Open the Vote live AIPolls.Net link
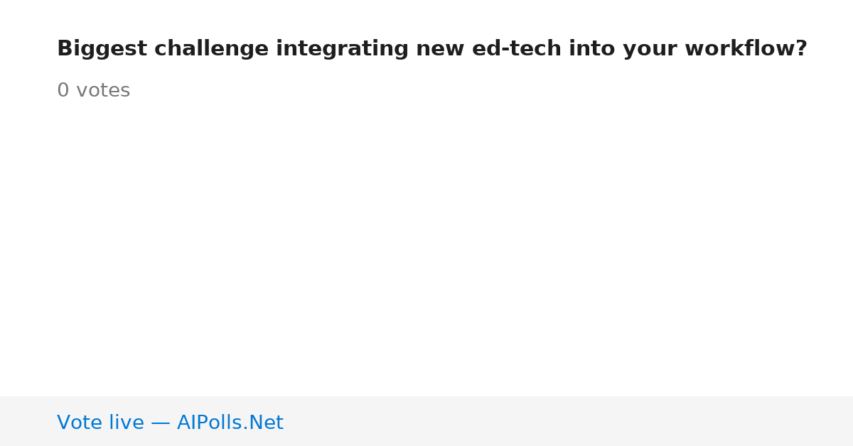 pyautogui.click(x=170, y=423)
